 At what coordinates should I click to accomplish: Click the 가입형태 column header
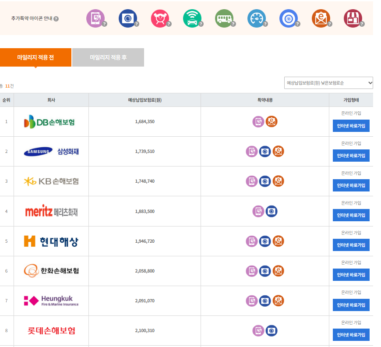(x=351, y=100)
